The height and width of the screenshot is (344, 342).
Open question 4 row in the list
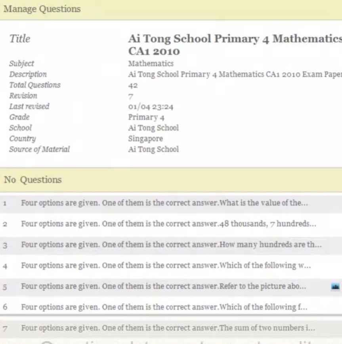(166, 266)
